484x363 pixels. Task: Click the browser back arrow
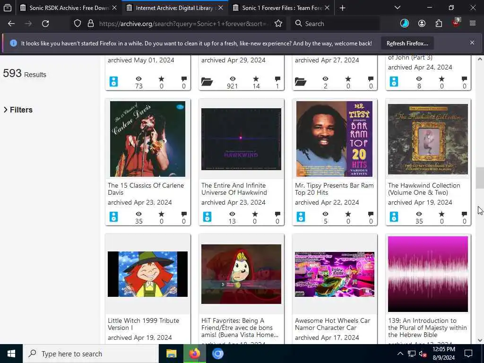click(11, 24)
